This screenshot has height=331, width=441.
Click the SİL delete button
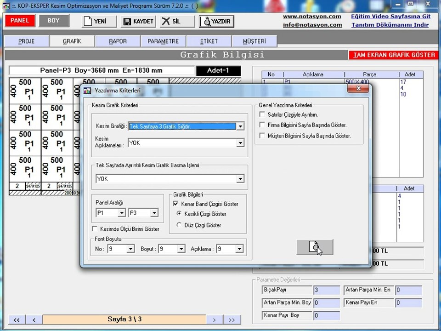(x=177, y=22)
